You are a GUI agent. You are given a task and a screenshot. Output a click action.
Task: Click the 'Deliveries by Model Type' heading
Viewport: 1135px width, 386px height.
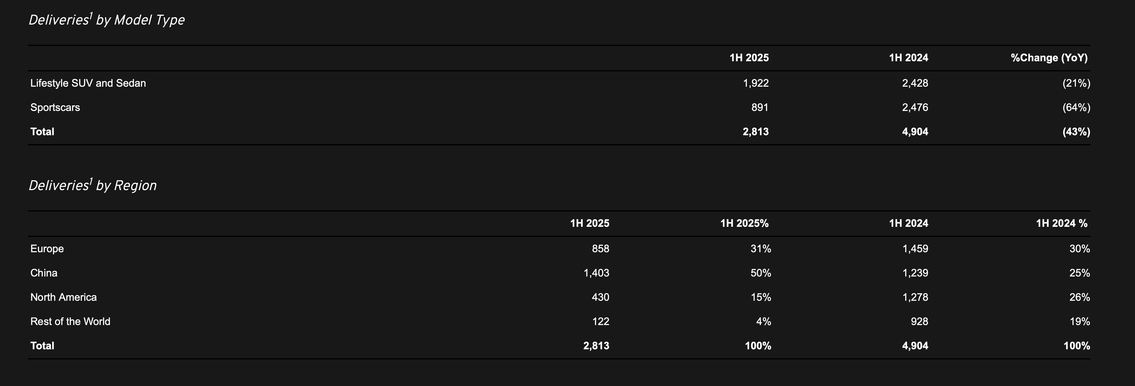[x=106, y=20]
